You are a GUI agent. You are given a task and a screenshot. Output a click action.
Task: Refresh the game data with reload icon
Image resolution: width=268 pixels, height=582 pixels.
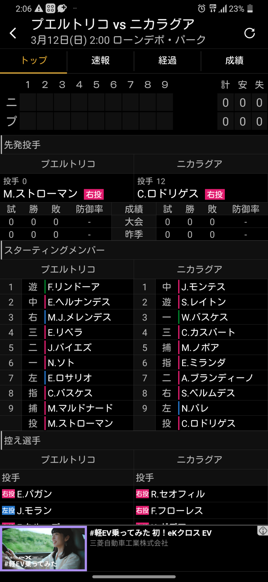(249, 33)
